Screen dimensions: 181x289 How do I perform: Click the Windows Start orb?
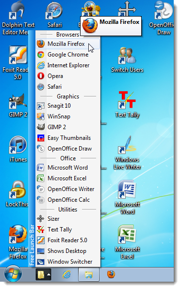pyautogui.click(x=13, y=273)
